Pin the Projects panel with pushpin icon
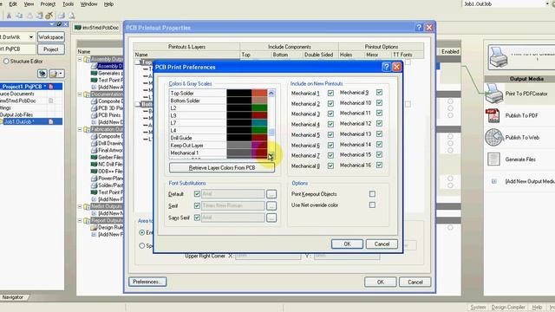 tap(59, 24)
